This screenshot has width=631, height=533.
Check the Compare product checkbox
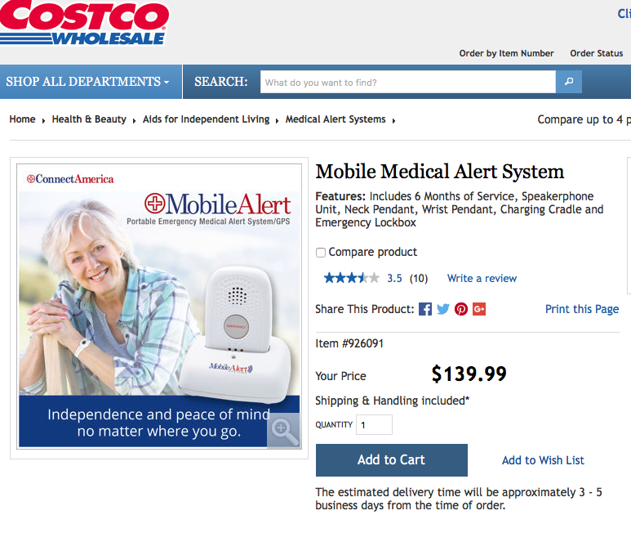coord(321,253)
